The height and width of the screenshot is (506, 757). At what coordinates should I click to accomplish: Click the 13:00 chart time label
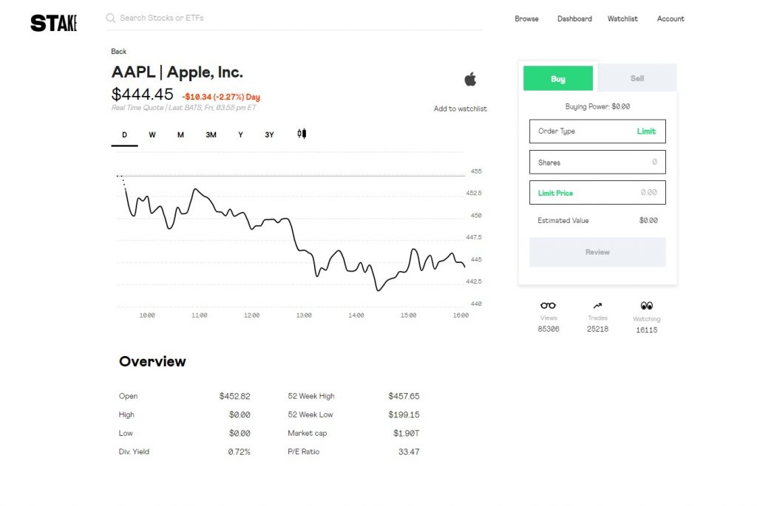tap(304, 315)
